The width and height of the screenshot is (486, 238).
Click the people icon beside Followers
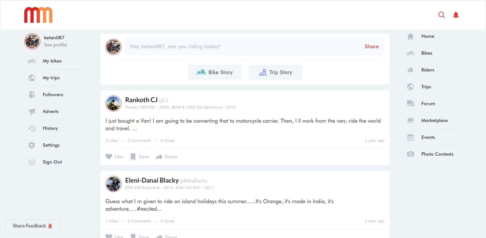point(32,95)
